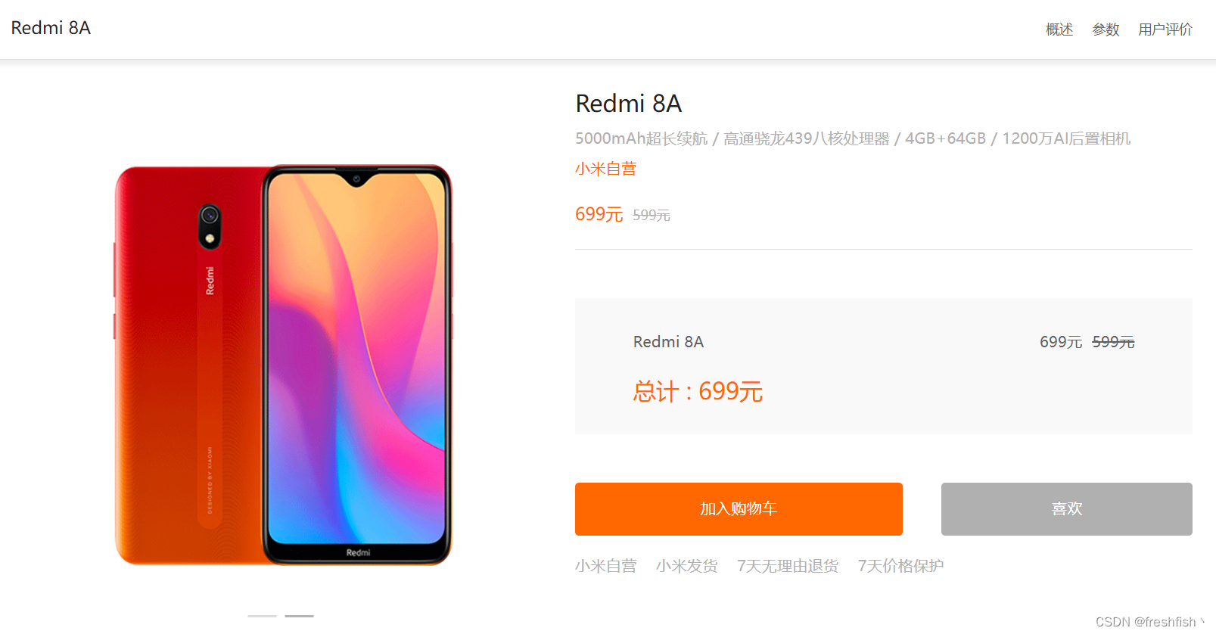Open the 概述 overview tab
Viewport: 1216px width, 634px height.
coord(1059,30)
